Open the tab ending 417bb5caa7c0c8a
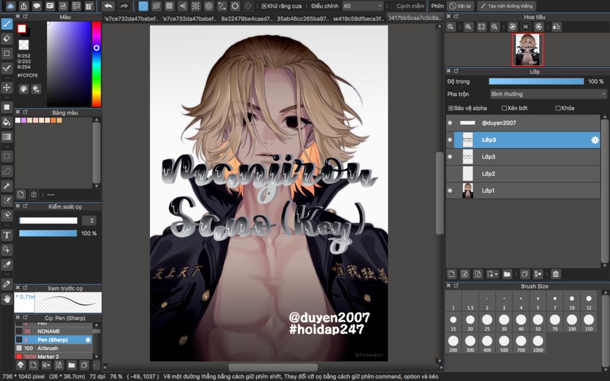 415,18
